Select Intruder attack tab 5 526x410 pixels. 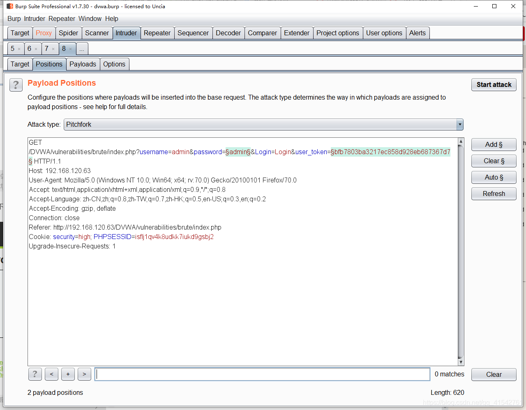(x=12, y=49)
